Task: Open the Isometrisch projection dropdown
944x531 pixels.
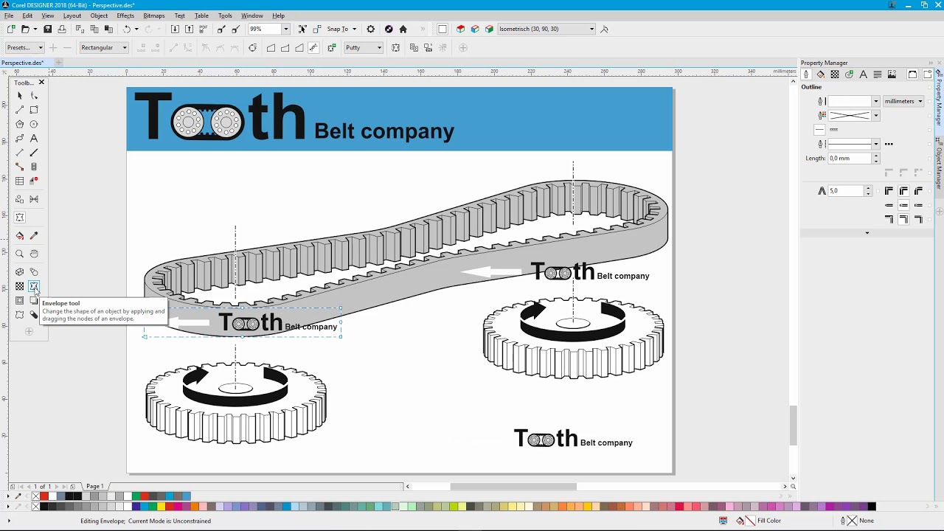Action: coord(591,29)
